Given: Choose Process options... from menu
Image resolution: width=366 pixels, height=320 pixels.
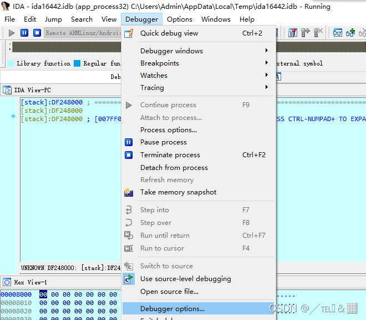Looking at the screenshot, I should (199, 130).
